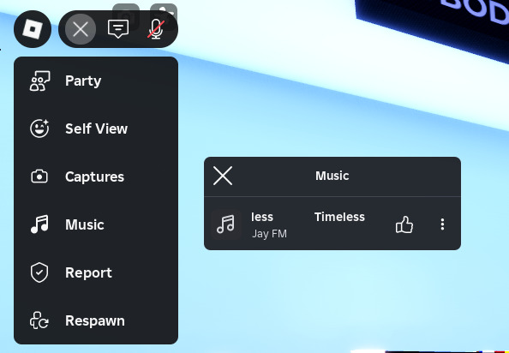509x353 pixels.
Task: Click the Self View smiley icon
Action: (39, 129)
